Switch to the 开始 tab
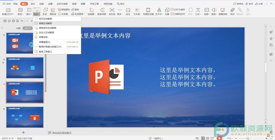This screenshot has width=275, height=140. point(16,4)
